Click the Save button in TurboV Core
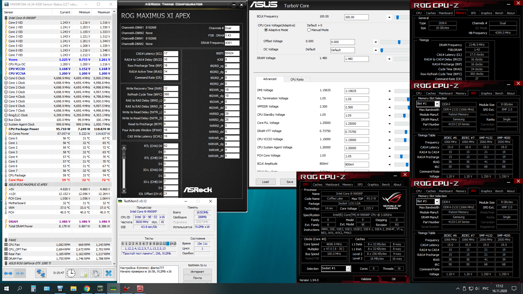This screenshot has width=523, height=294. [x=290, y=182]
